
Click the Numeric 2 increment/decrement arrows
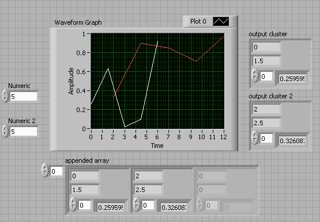[5, 131]
